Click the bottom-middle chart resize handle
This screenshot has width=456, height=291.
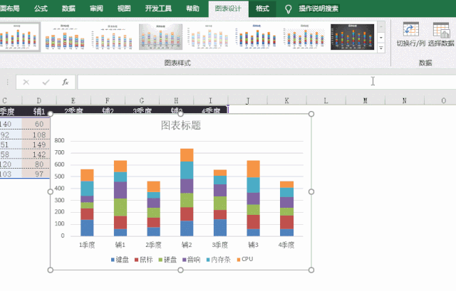pos(180,270)
